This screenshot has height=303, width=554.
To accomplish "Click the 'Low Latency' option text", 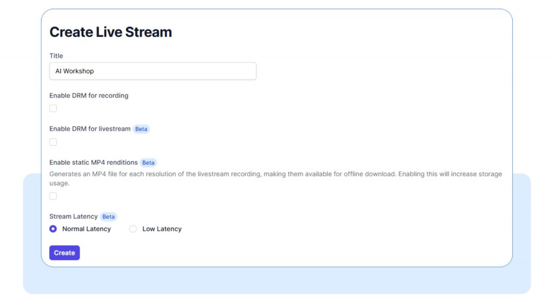I will 162,229.
